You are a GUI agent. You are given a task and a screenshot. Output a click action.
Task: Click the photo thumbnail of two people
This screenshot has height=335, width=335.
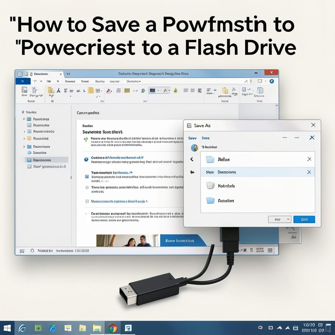tap(127, 240)
